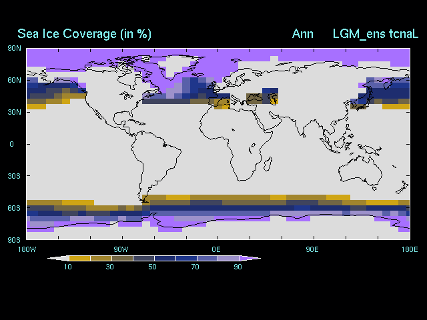427x320 pixels.
Task: Click the 90E longitude label below the map
Action: [310, 249]
